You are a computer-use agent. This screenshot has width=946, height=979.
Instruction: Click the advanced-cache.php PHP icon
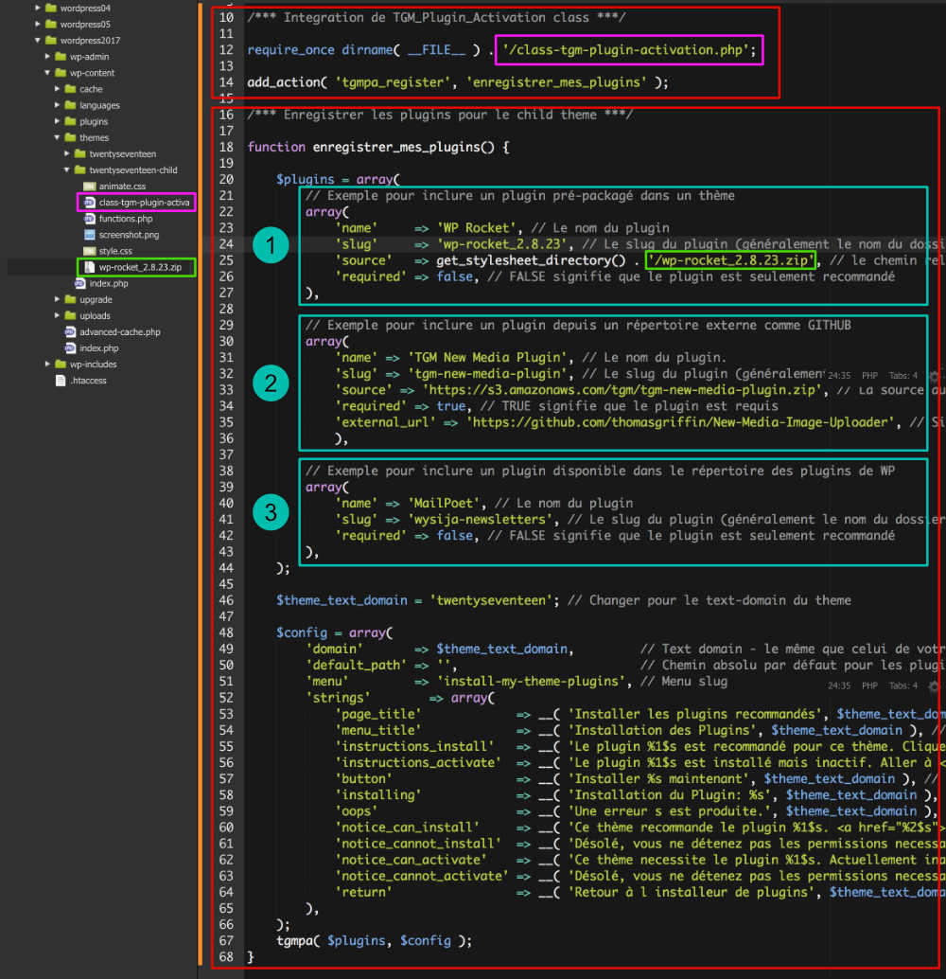pyautogui.click(x=69, y=332)
